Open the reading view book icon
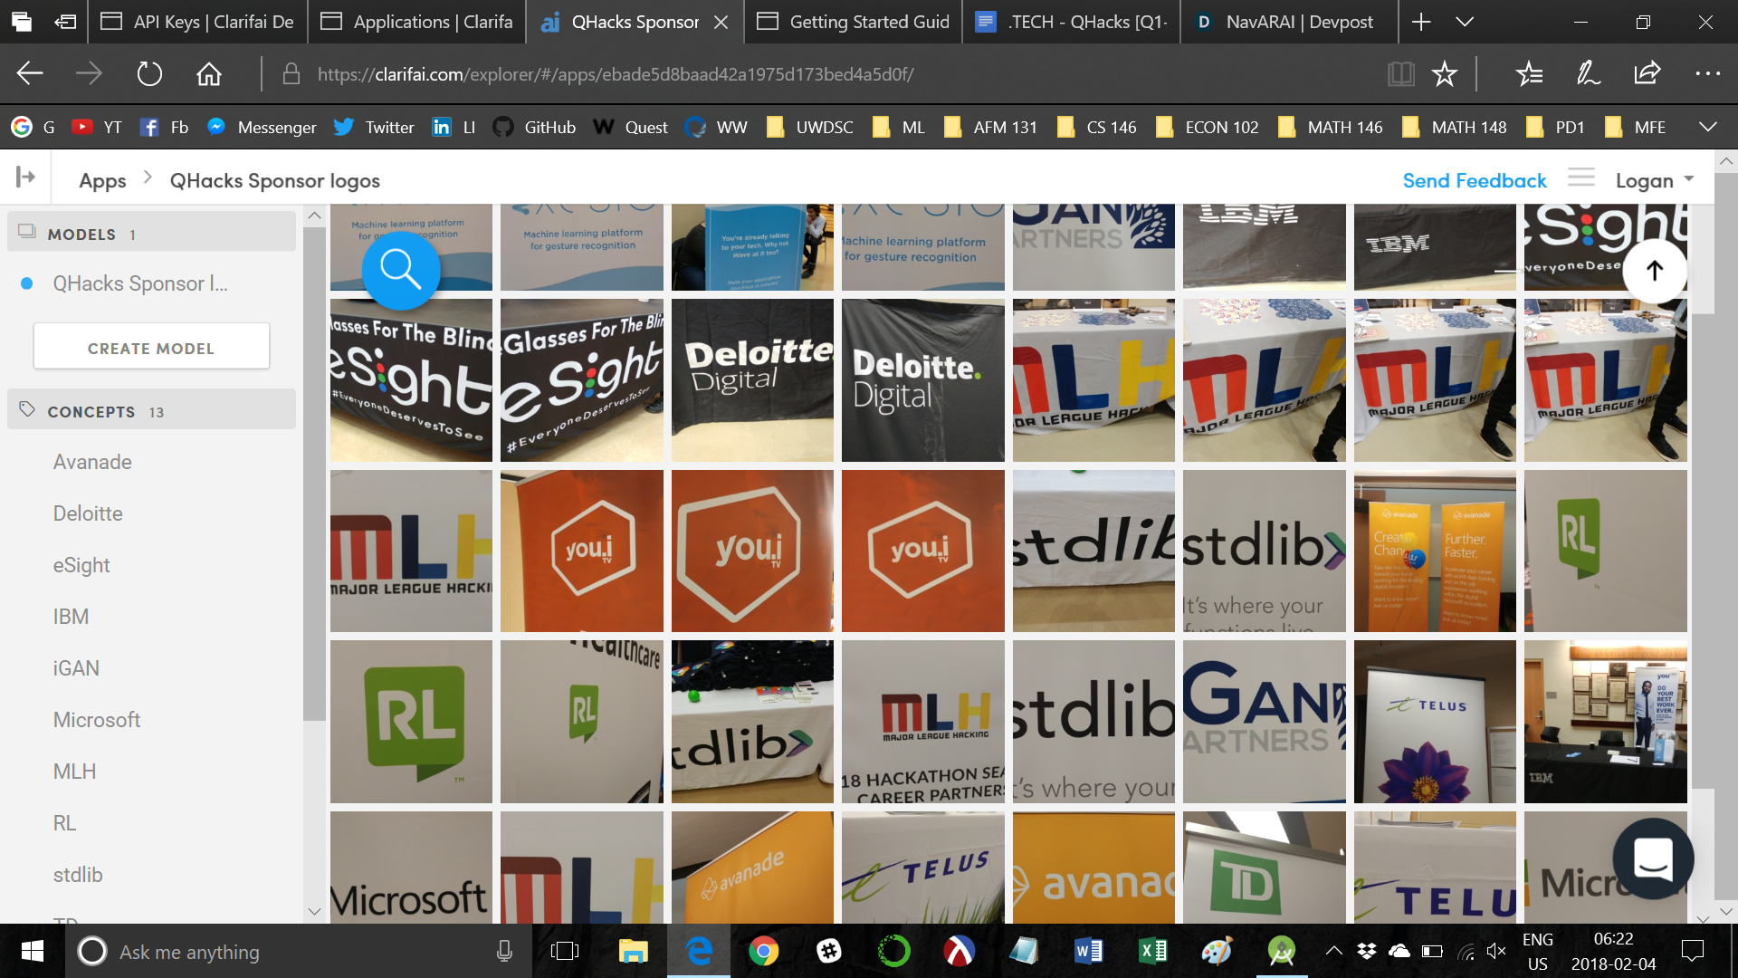The width and height of the screenshot is (1738, 978). pyautogui.click(x=1400, y=73)
